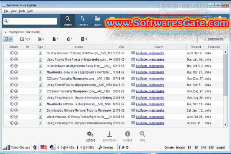
Task: Donate via paypal
Action: 221,148
